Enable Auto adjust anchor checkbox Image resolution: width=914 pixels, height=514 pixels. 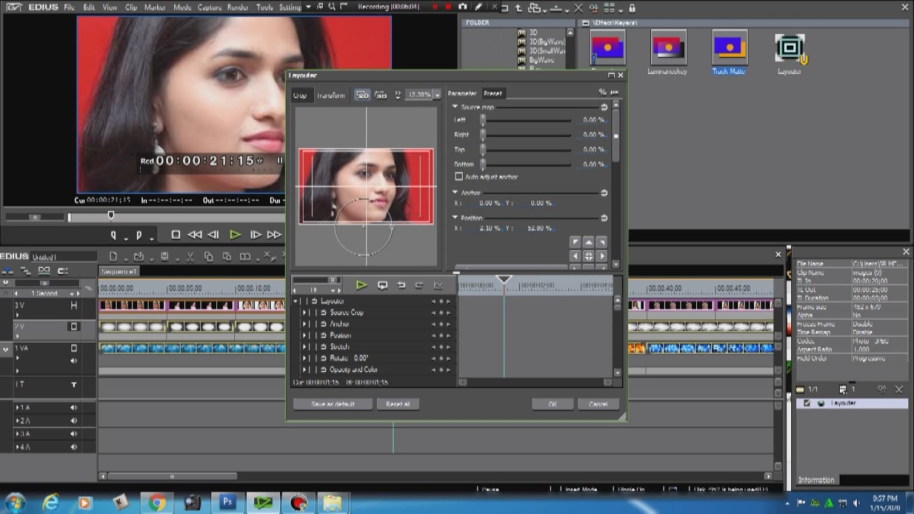459,177
